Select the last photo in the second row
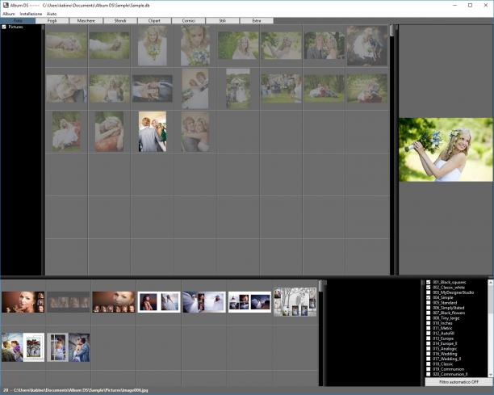Screen dimensions: 494x395 pos(367,88)
